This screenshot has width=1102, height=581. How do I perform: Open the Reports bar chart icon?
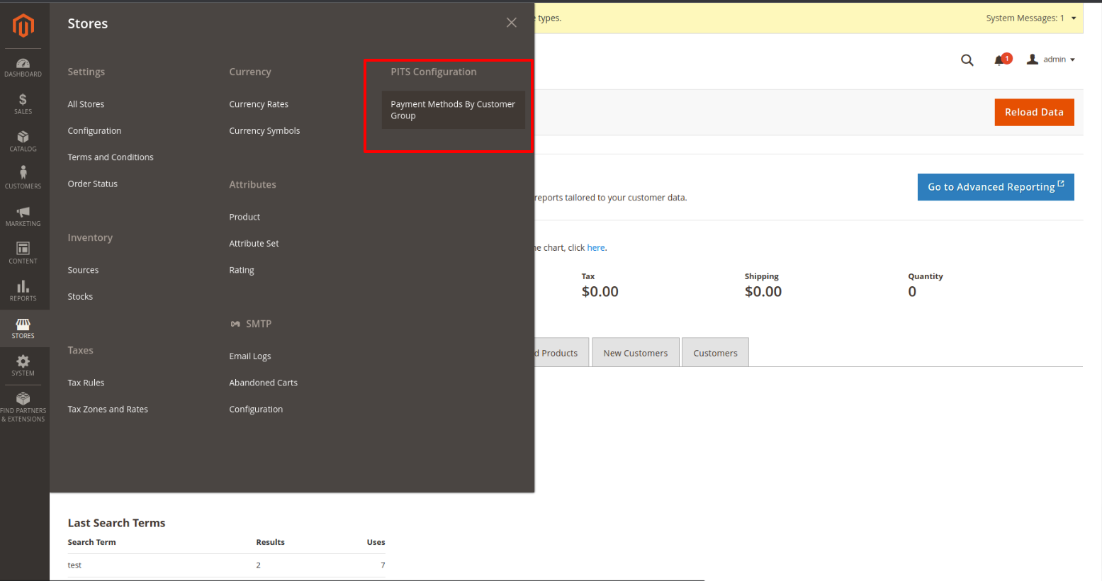(23, 290)
